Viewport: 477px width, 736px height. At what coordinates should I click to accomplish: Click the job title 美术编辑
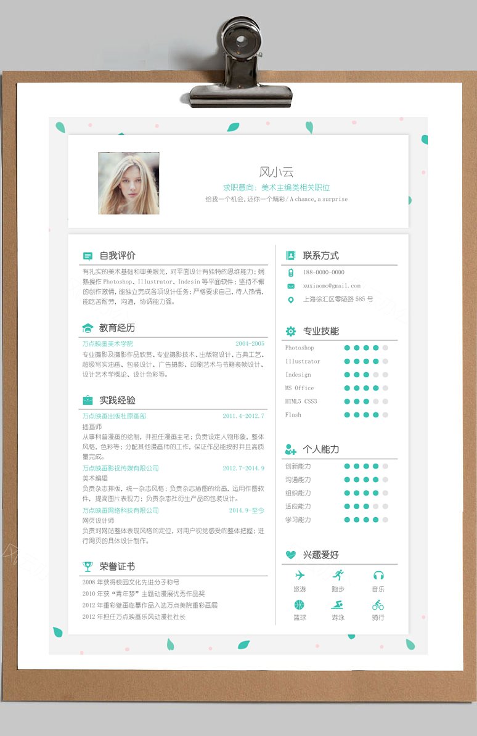pyautogui.click(x=96, y=478)
